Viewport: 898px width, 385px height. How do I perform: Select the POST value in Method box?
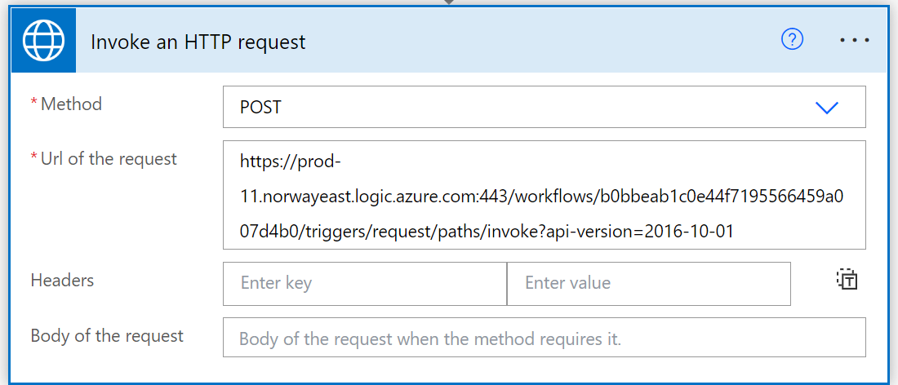[260, 107]
